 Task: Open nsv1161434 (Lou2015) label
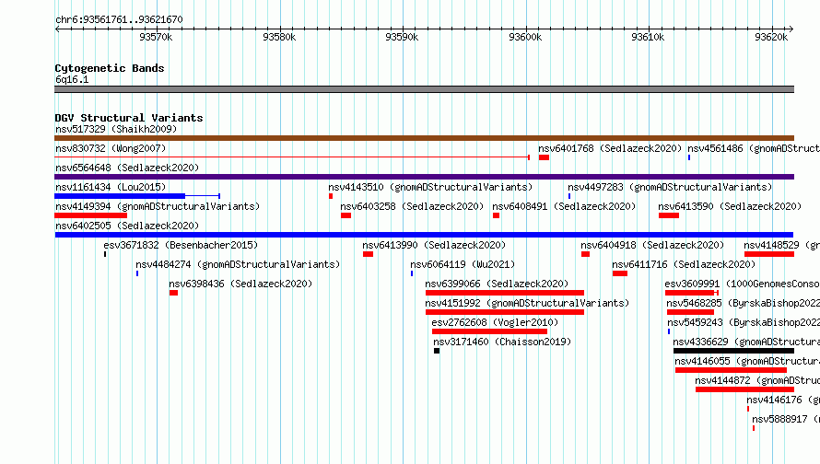point(111,187)
